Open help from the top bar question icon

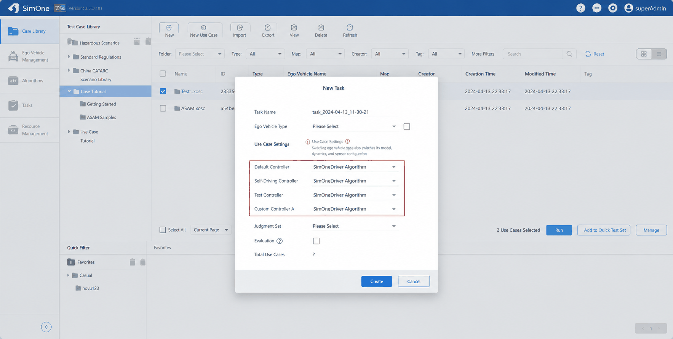pyautogui.click(x=580, y=8)
